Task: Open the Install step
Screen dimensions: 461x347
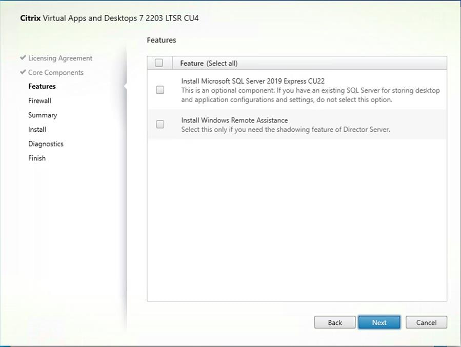Action: click(37, 129)
